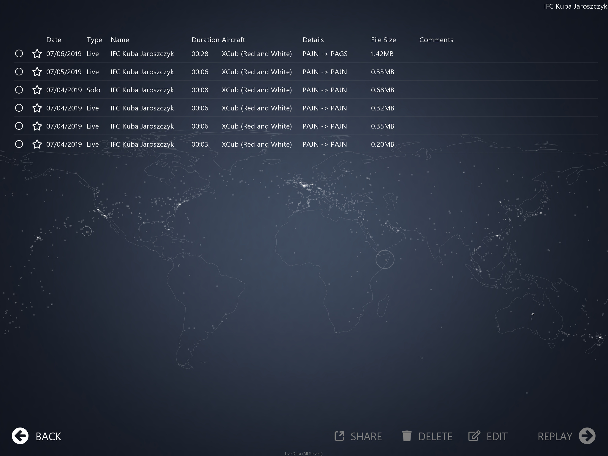Star the Solo type replay
Viewport: 608px width, 456px height.
(x=37, y=90)
